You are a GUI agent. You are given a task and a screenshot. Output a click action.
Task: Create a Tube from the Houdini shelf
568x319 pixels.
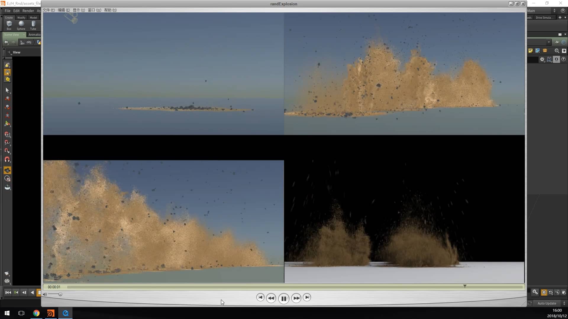[x=33, y=25]
